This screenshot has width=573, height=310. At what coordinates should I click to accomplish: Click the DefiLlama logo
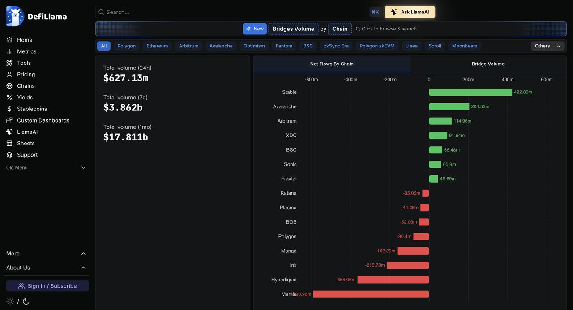(x=37, y=17)
